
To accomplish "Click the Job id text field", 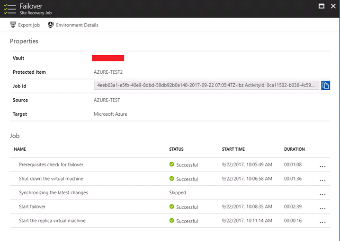I will click(206, 85).
